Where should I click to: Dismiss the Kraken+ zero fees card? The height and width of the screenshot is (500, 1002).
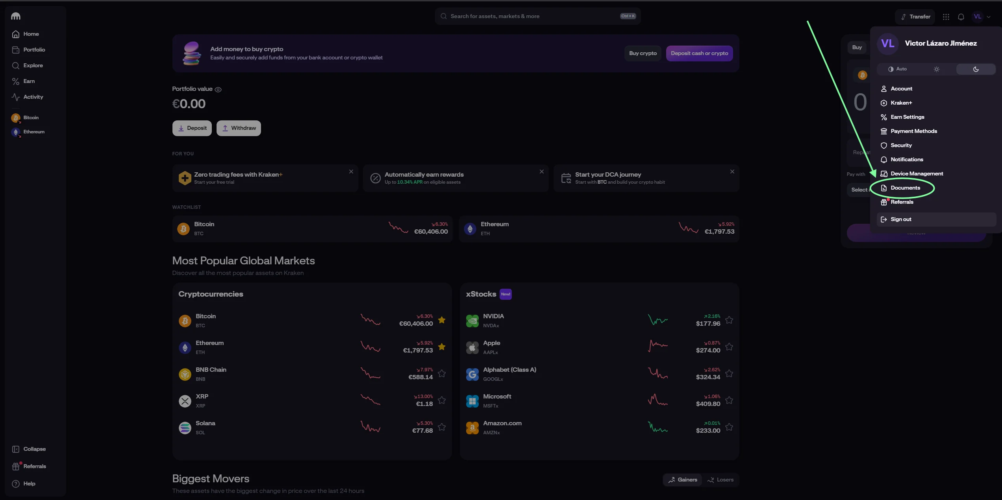[x=351, y=172]
